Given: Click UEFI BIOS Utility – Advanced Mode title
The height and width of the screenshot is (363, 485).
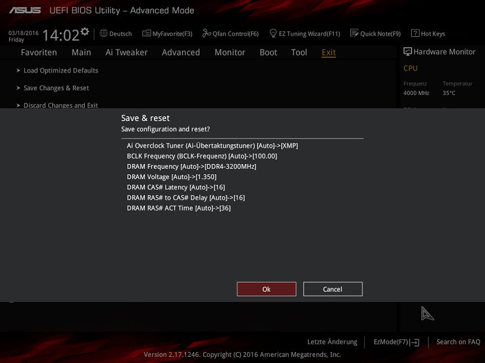Looking at the screenshot, I should pos(122,10).
